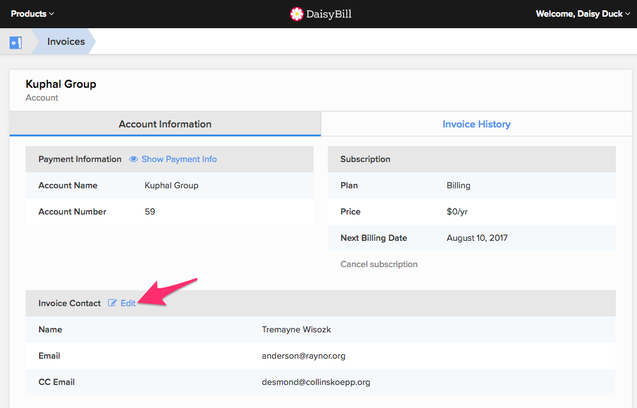Open the billing home icon in breadcrumb
The width and height of the screenshot is (637, 408).
click(16, 42)
